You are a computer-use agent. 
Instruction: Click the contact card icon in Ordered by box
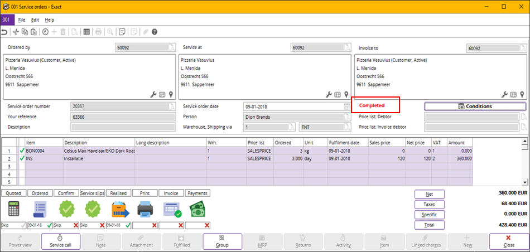(x=162, y=95)
